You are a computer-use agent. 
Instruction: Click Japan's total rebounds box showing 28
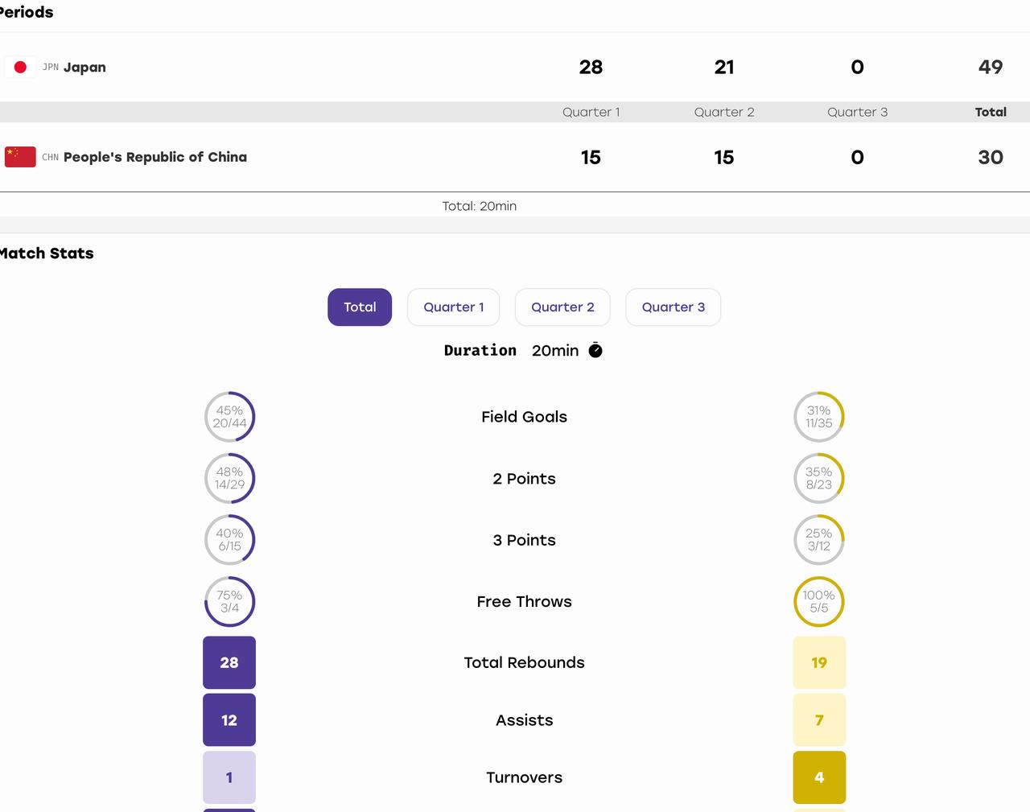click(229, 662)
